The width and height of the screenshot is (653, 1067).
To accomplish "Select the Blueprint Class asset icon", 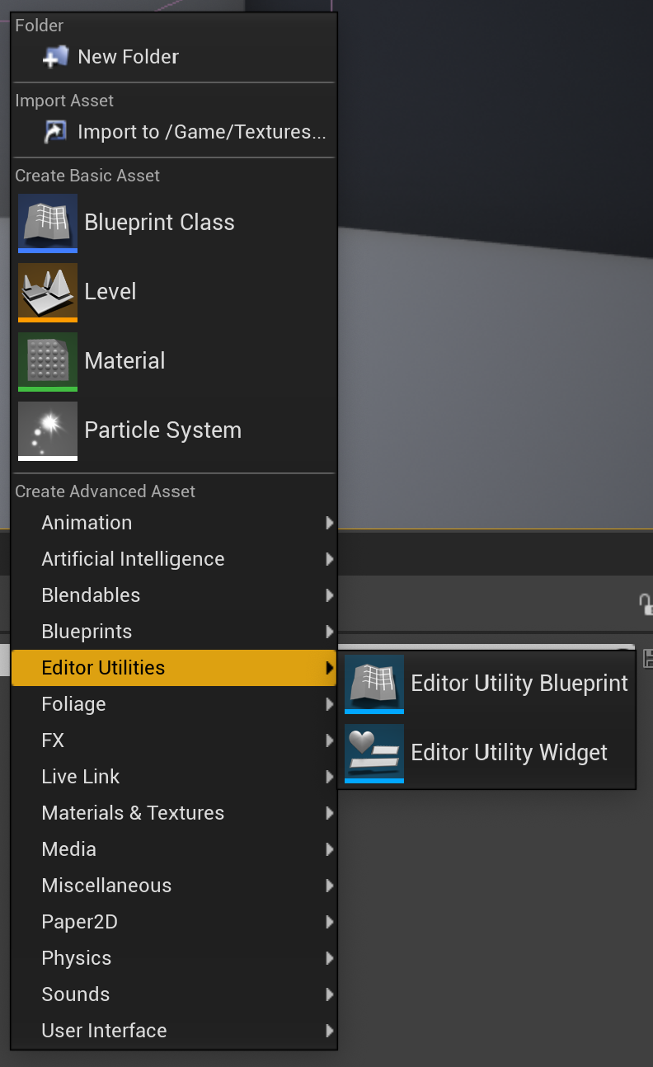I will [x=47, y=223].
